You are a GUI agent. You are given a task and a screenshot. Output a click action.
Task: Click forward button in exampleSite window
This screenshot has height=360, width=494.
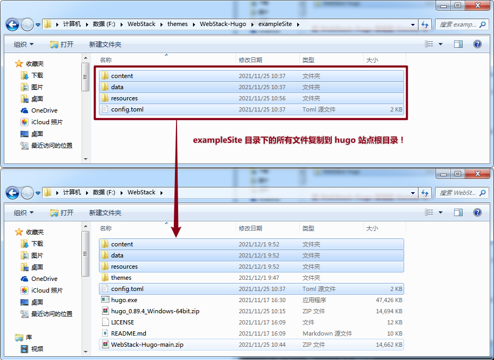pos(28,24)
